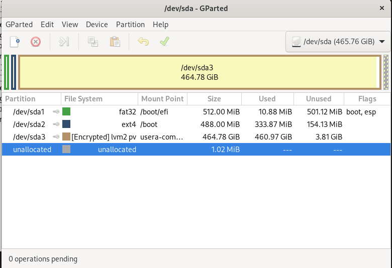Screen dimensions: 392x268
Task: Click the Apply all operations checkmark
Action: (164, 42)
